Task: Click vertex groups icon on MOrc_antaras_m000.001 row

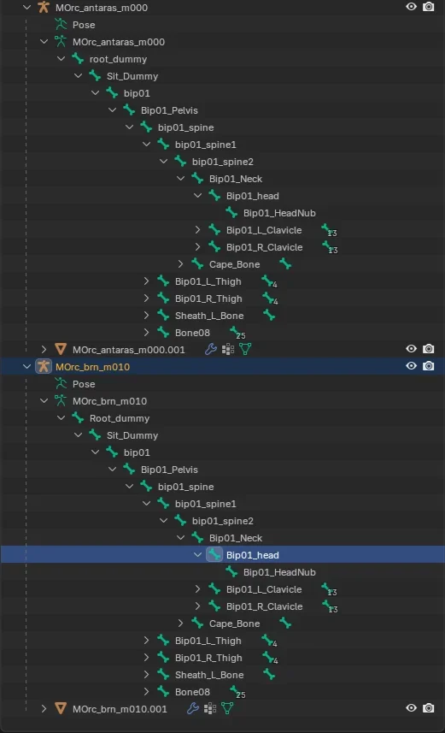Action: click(228, 349)
